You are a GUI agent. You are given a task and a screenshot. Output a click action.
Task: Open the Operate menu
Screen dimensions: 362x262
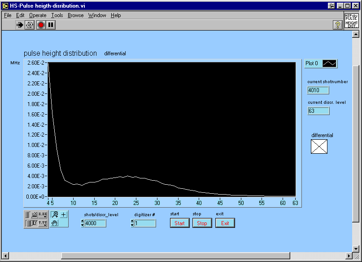(x=38, y=15)
